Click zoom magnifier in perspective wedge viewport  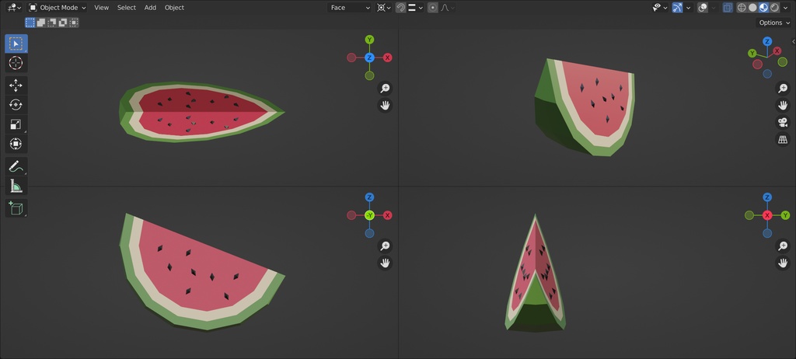[x=783, y=89]
